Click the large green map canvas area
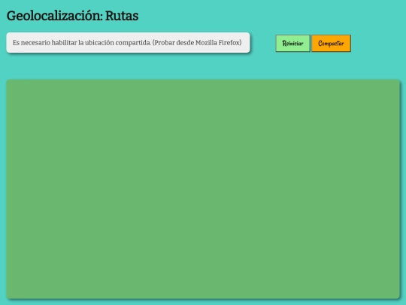 click(x=203, y=189)
